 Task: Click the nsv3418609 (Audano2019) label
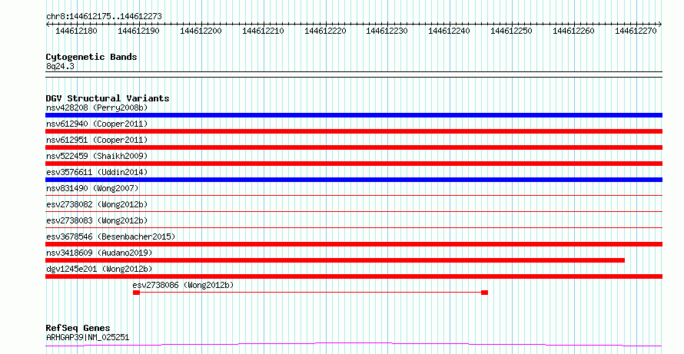99,253
